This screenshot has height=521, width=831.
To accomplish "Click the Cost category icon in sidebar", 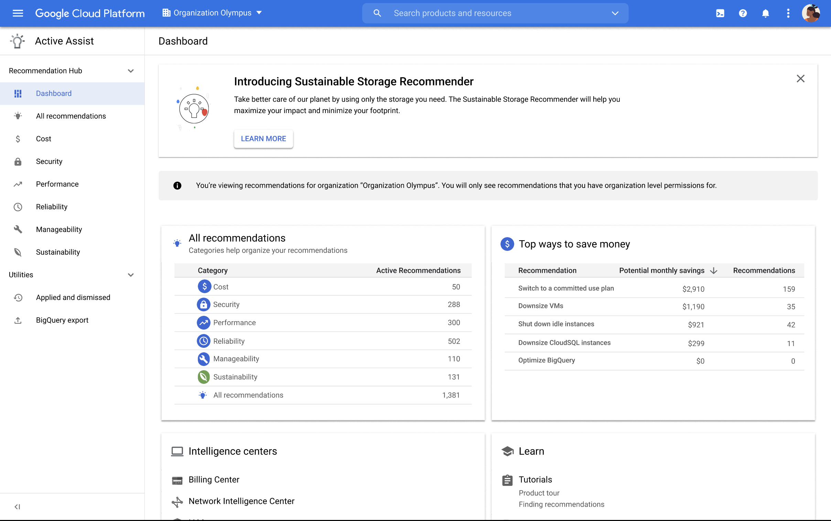I will pyautogui.click(x=18, y=138).
